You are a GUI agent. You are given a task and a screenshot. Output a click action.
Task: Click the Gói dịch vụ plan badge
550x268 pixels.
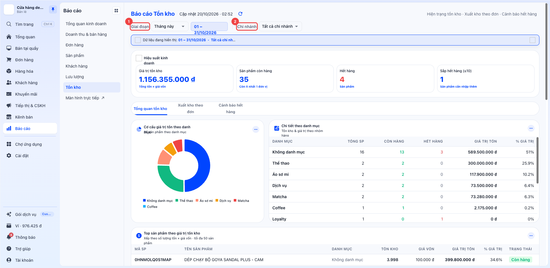click(46, 214)
